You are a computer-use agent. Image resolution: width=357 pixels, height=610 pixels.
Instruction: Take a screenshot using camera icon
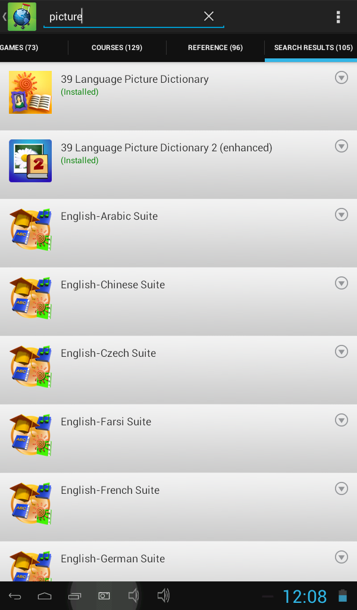click(104, 596)
